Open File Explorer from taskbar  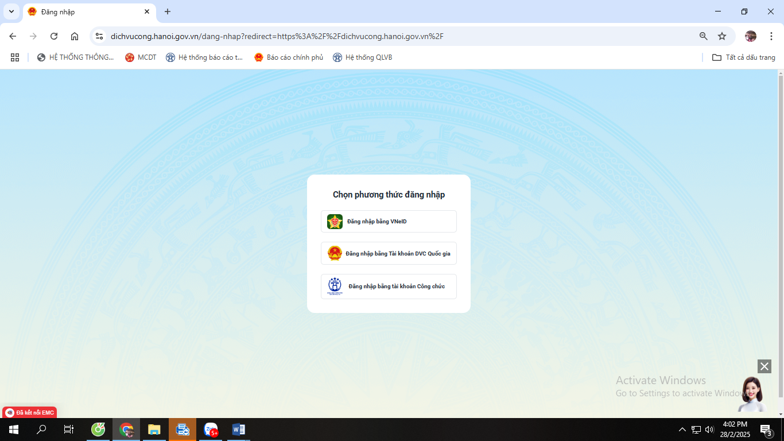coord(154,430)
